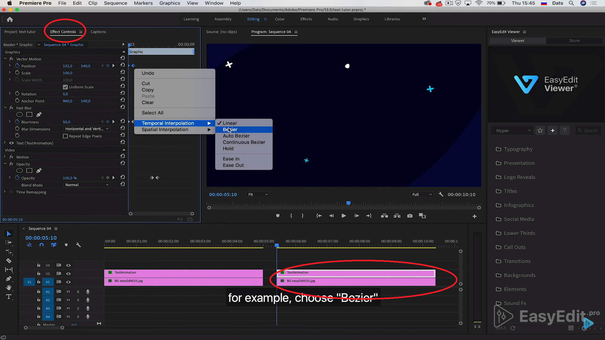Toggle V3 track output eye
Screen dimensions: 605x340
[68, 265]
